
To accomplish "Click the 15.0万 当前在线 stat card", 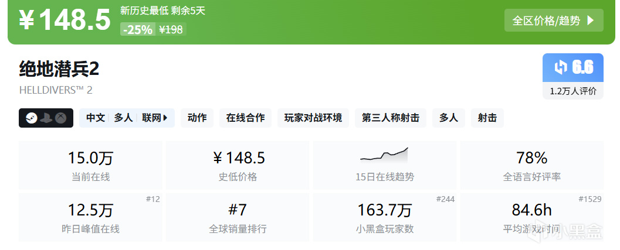I will point(90,165).
